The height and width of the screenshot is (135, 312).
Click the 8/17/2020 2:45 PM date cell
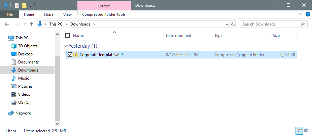click(x=182, y=55)
